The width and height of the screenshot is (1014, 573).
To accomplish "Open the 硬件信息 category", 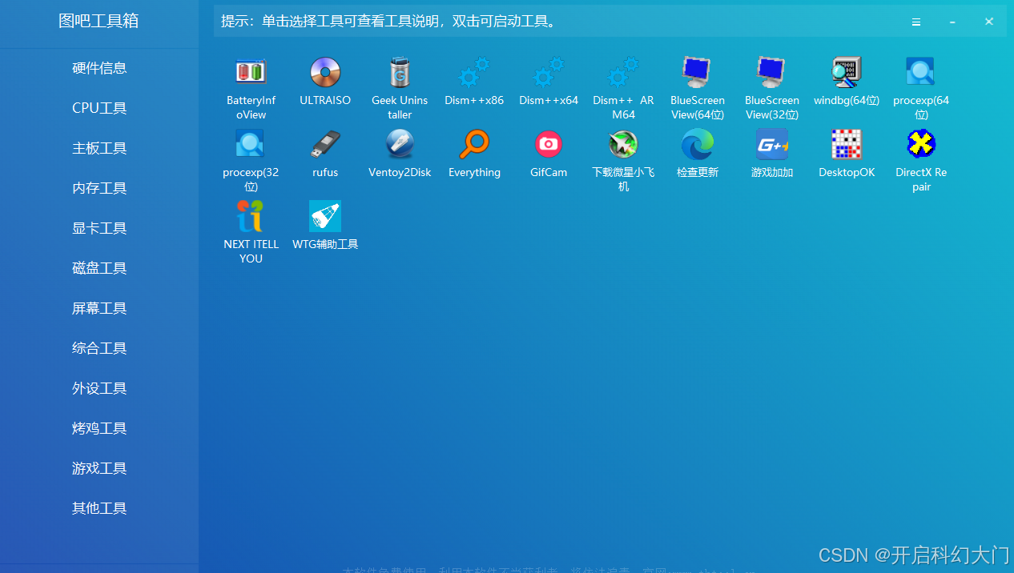I will pyautogui.click(x=99, y=68).
